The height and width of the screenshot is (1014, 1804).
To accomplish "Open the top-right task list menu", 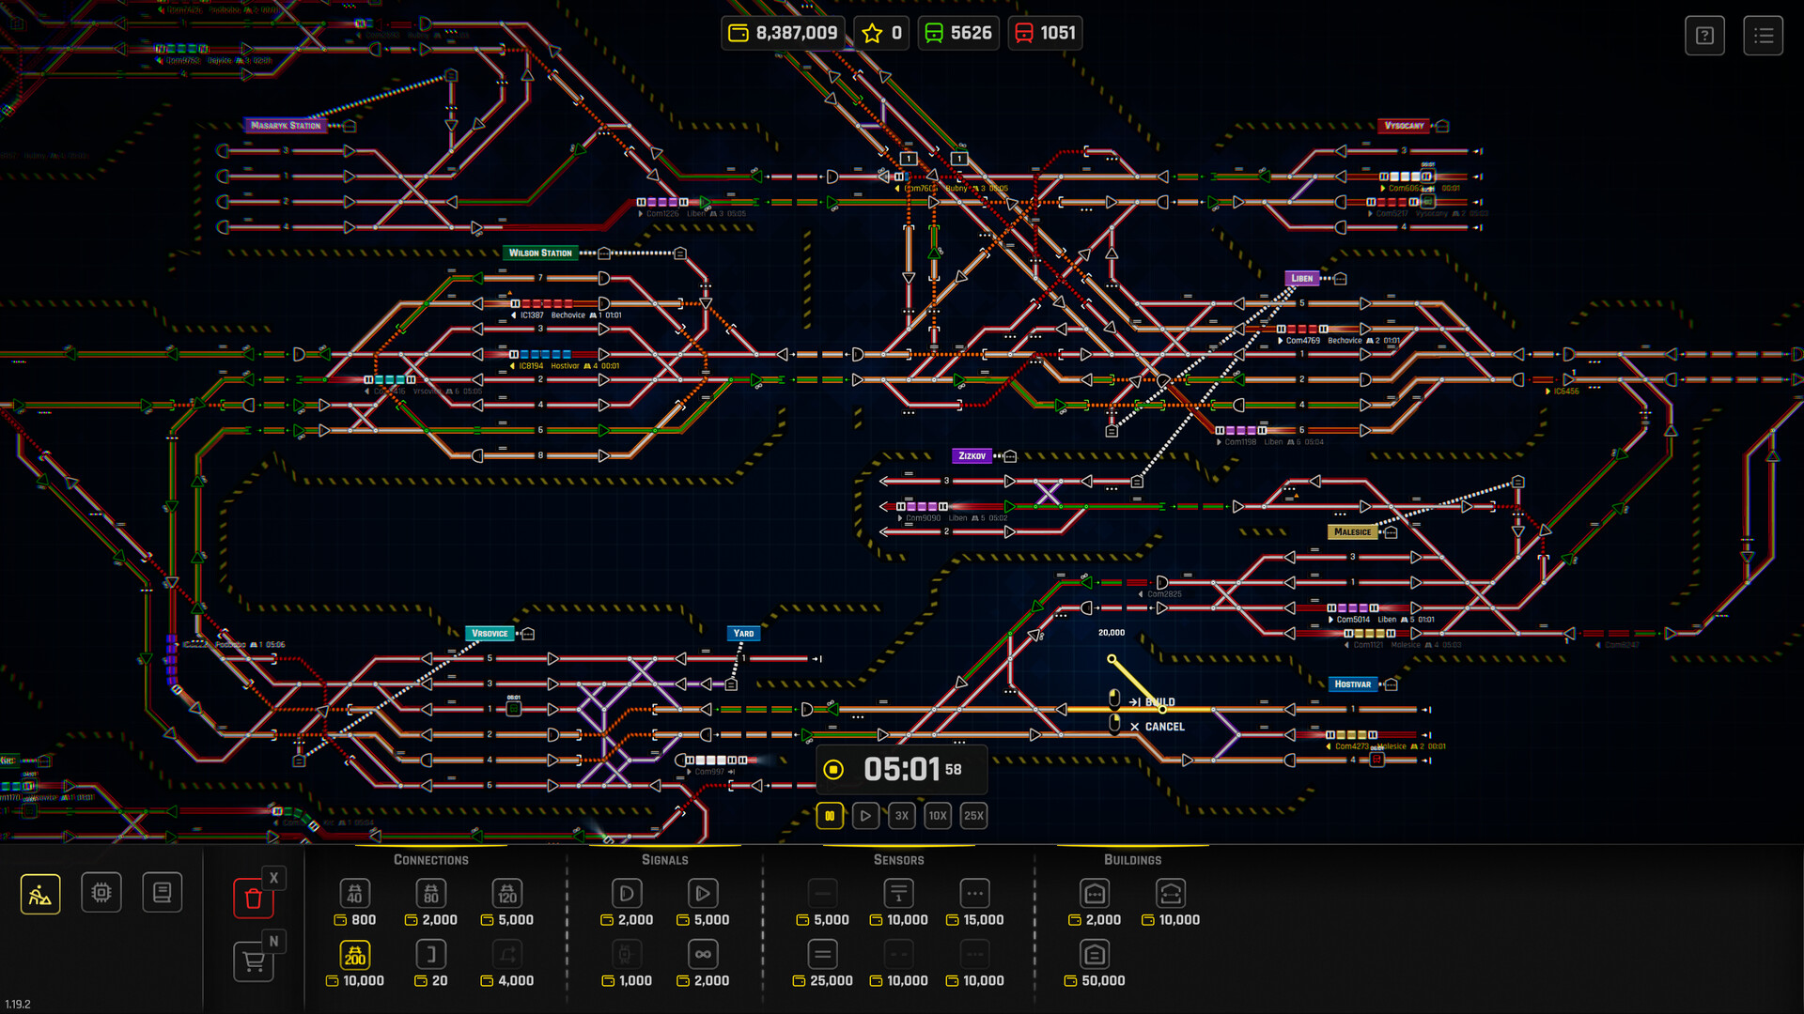I will (1764, 35).
